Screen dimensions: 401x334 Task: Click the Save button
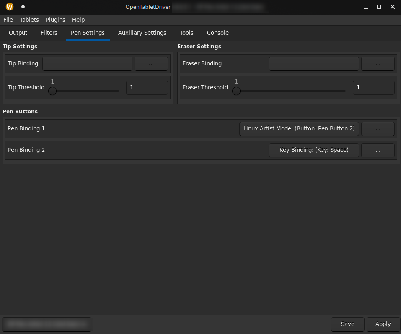click(347, 324)
